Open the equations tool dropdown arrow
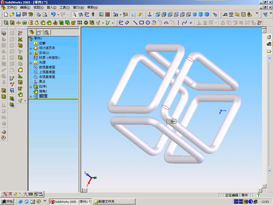 [x=121, y=15]
